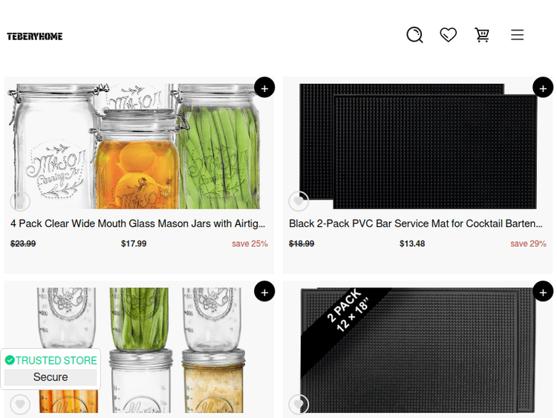Add the stacked mason jars product to cart

(264, 291)
